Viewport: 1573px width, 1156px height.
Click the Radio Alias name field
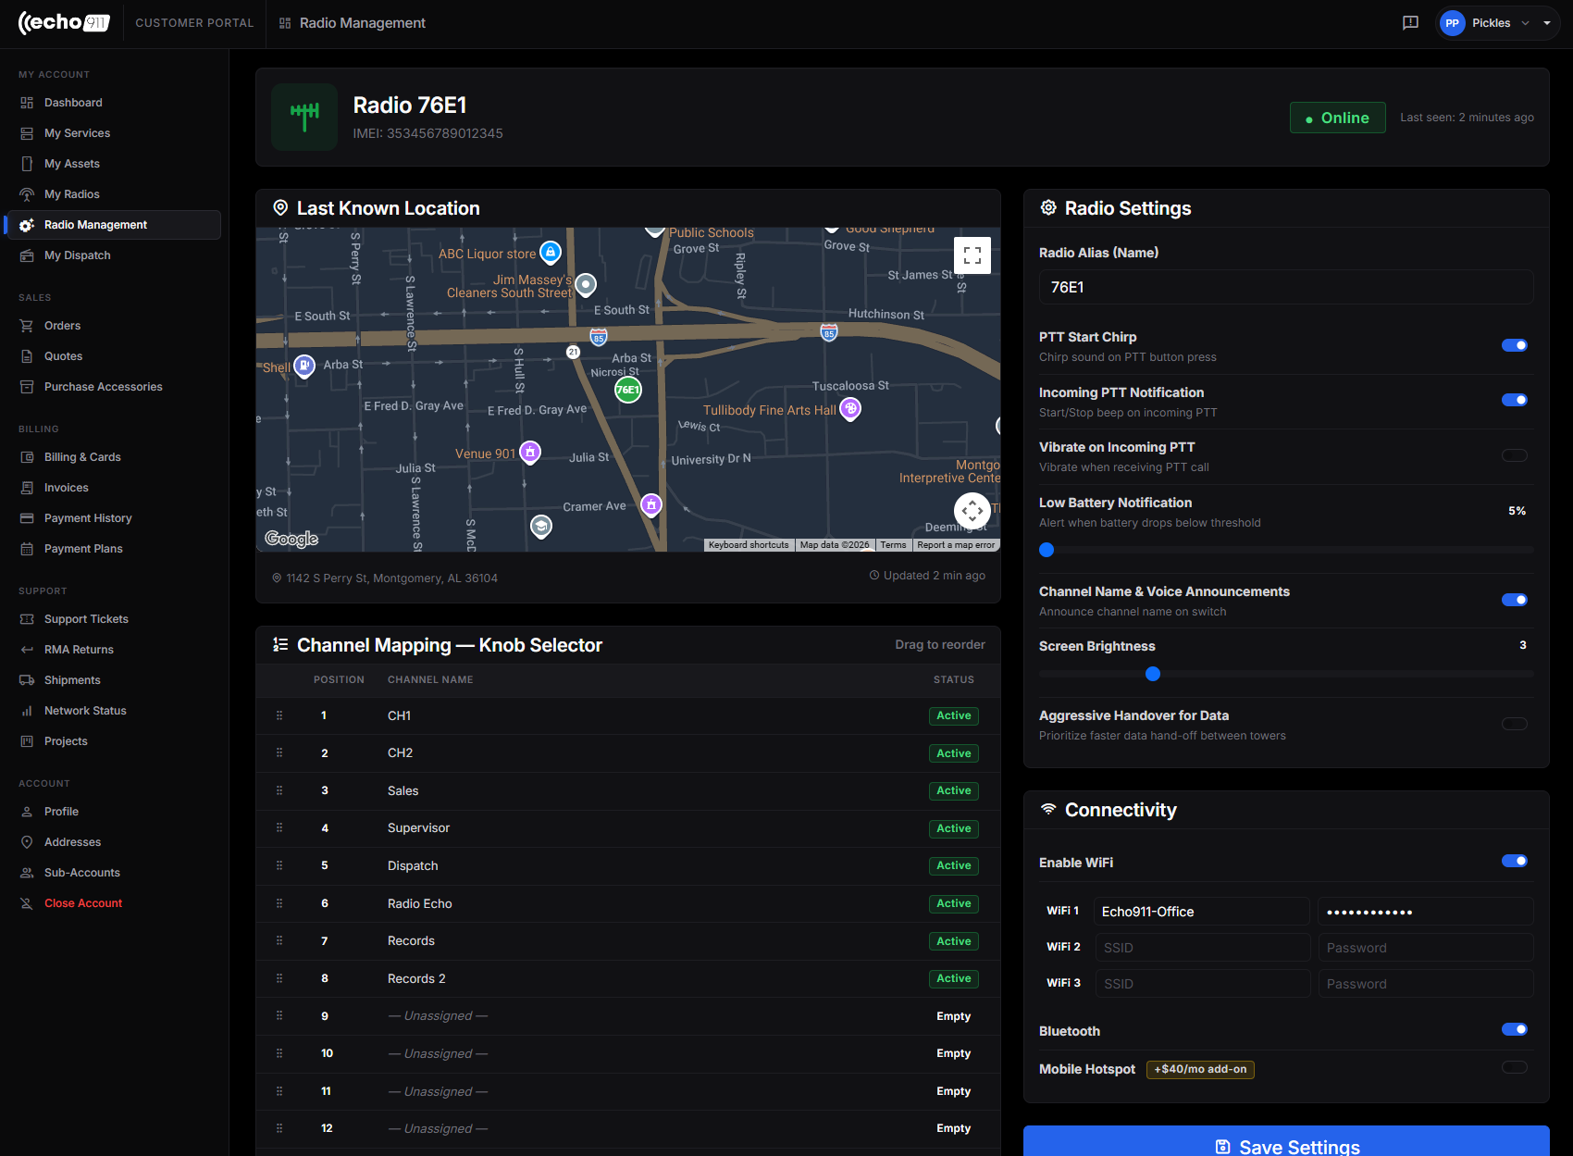[x=1286, y=287]
